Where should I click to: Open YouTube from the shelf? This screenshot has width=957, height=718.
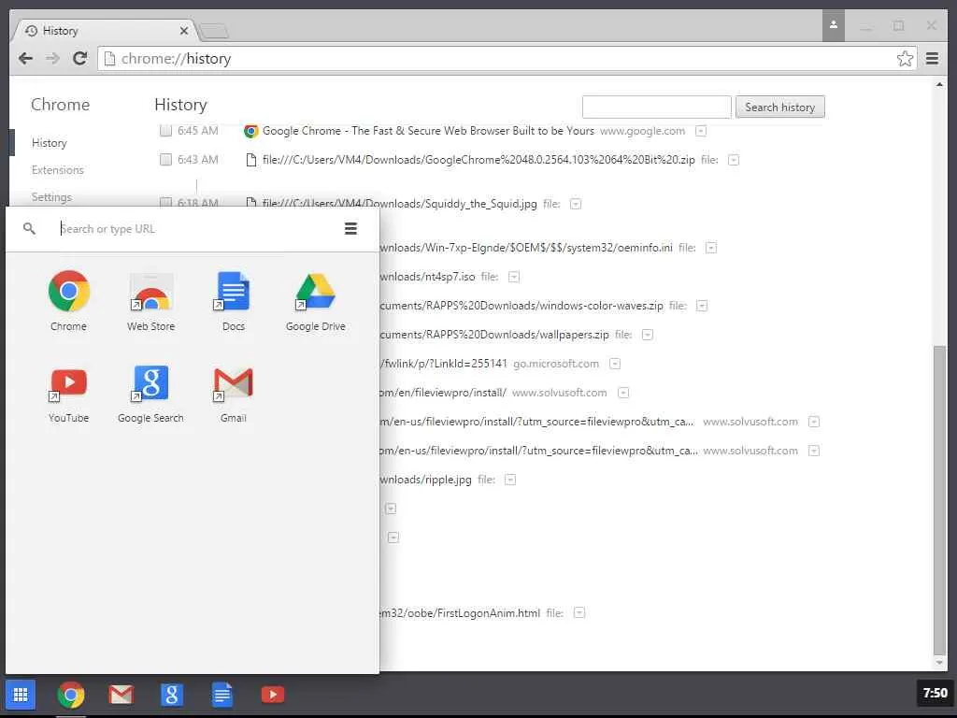tap(272, 695)
